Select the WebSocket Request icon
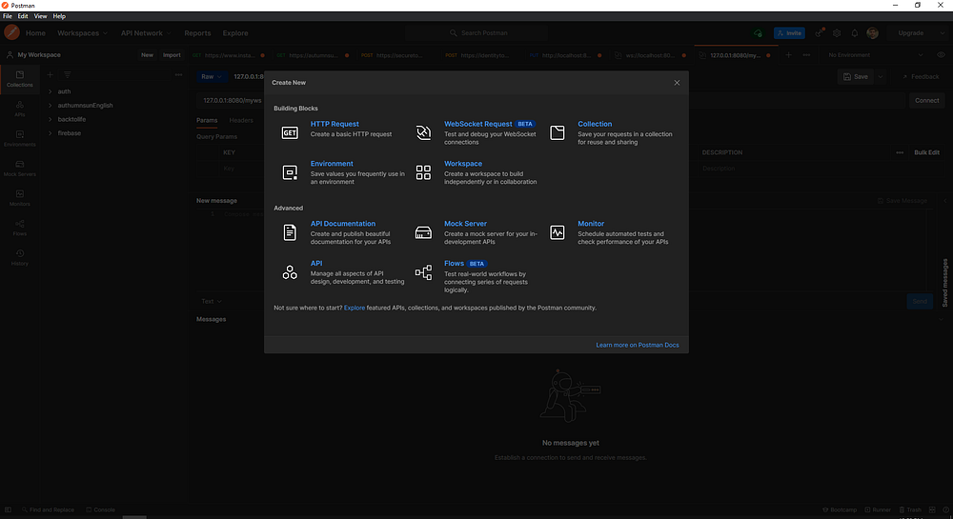This screenshot has height=519, width=953. click(424, 132)
